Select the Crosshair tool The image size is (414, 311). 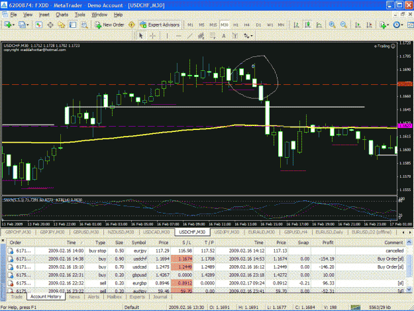click(x=152, y=36)
